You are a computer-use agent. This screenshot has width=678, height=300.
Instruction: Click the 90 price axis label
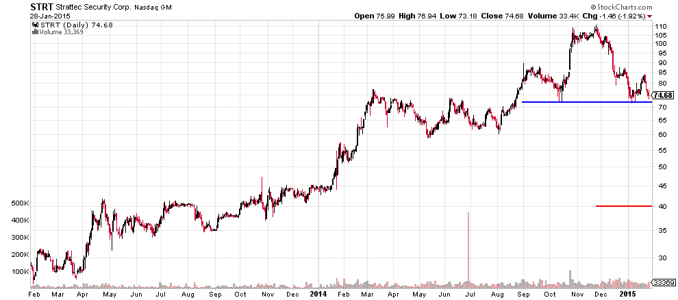(661, 63)
